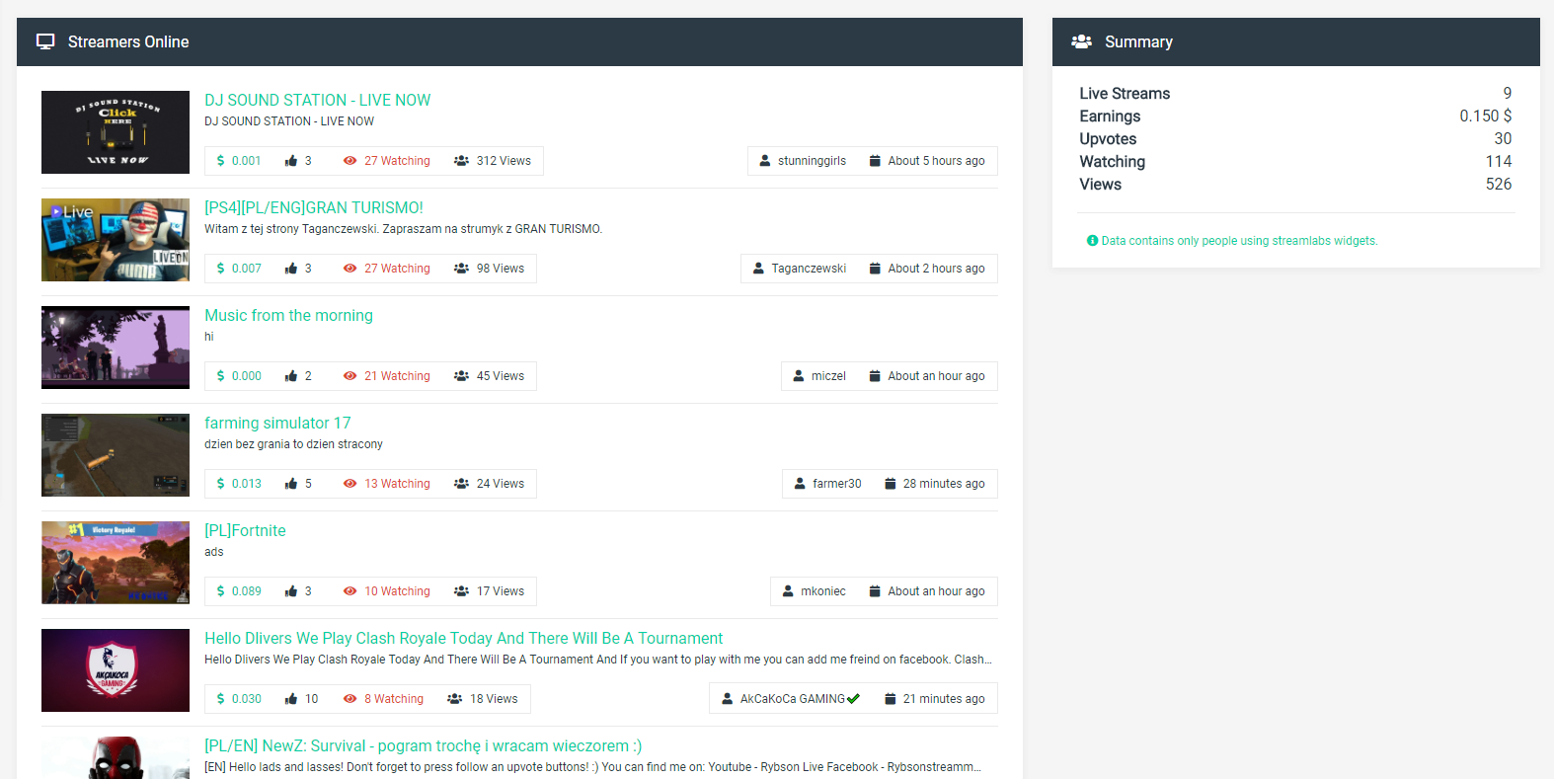This screenshot has width=1554, height=779.
Task: Click the views group icon beside 312 Views
Action: pyautogui.click(x=461, y=161)
